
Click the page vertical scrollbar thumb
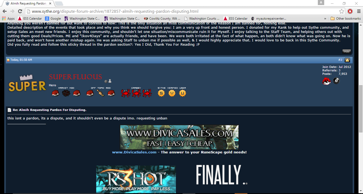[x=361, y=109]
